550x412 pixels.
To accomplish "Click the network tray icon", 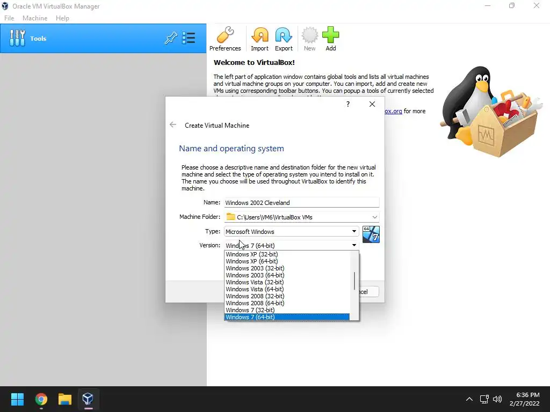I will tap(484, 399).
